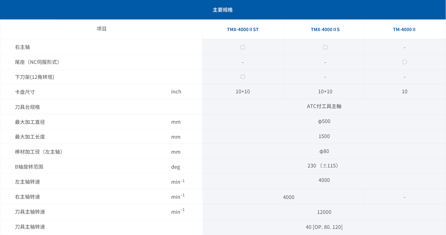Click the circle mark for 下刀架 under TMX-4000 II ST
Viewport: 446px width, 235px height.
point(243,77)
